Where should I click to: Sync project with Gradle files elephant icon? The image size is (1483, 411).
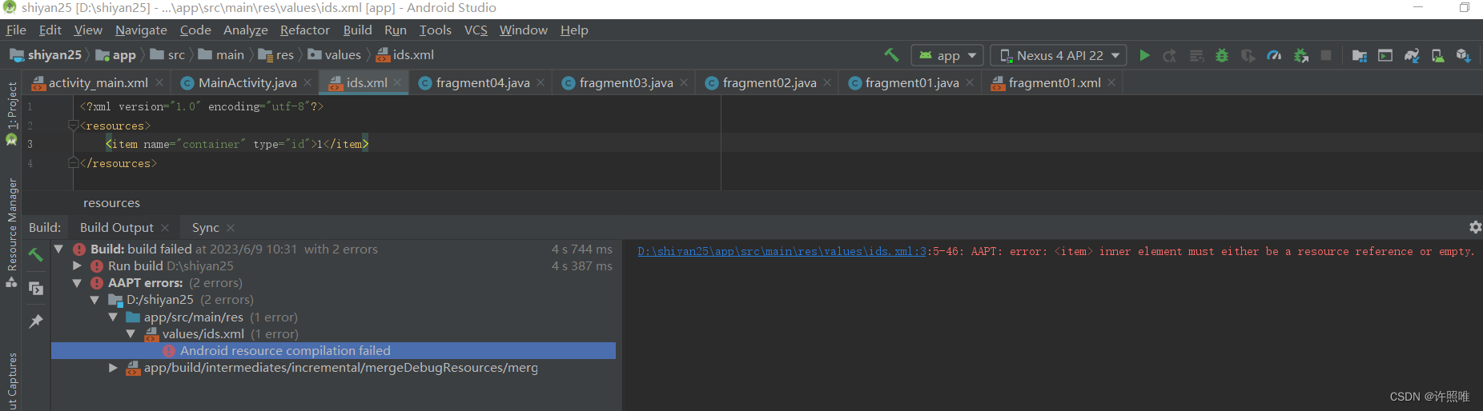coord(1412,55)
